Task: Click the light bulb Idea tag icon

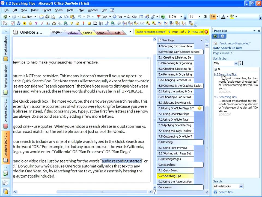Action: coord(72,24)
